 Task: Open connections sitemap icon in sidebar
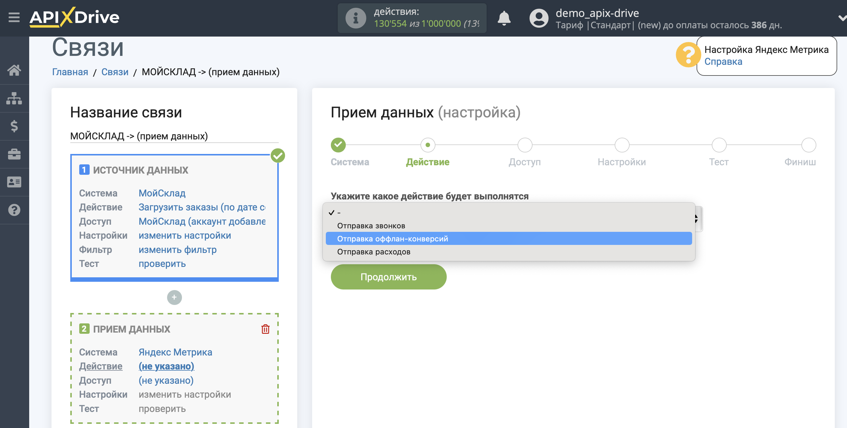click(14, 98)
